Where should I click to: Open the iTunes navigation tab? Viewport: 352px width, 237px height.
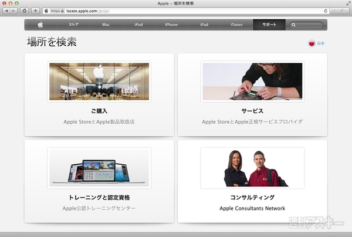pyautogui.click(x=236, y=25)
